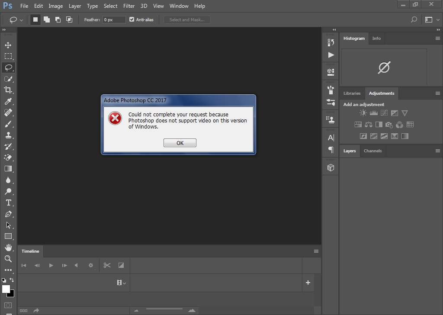Open the timeline filmstrip media dropdown

121,283
